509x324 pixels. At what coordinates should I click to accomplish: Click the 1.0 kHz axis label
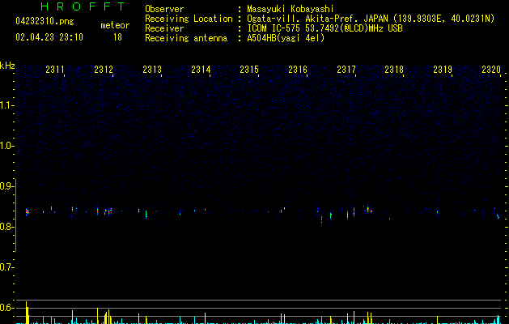[7, 146]
